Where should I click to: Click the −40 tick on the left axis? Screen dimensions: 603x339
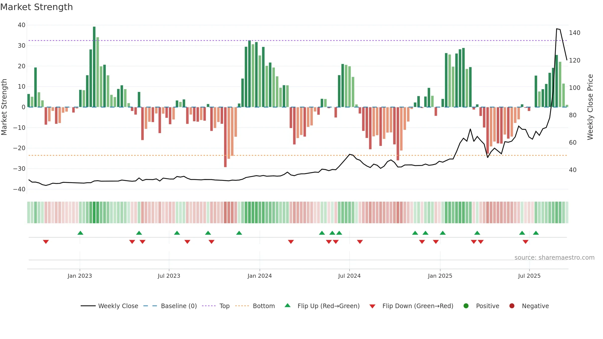tap(19, 189)
